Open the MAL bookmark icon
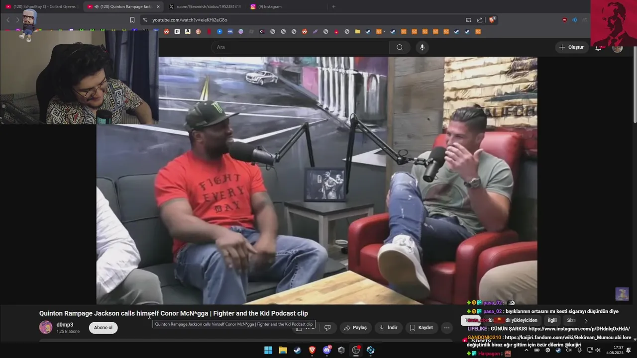The height and width of the screenshot is (358, 637). pos(230,31)
